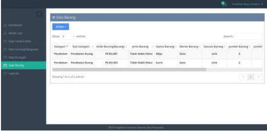Open Laporan folder icon in sidebar
Viewport: 267px width, 132px height.
coord(5,73)
